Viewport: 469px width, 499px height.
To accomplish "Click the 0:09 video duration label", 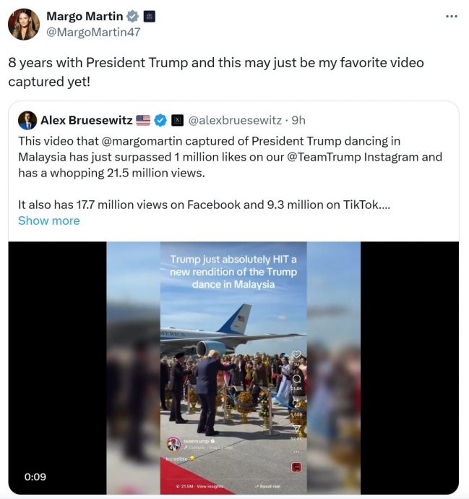I will point(35,477).
